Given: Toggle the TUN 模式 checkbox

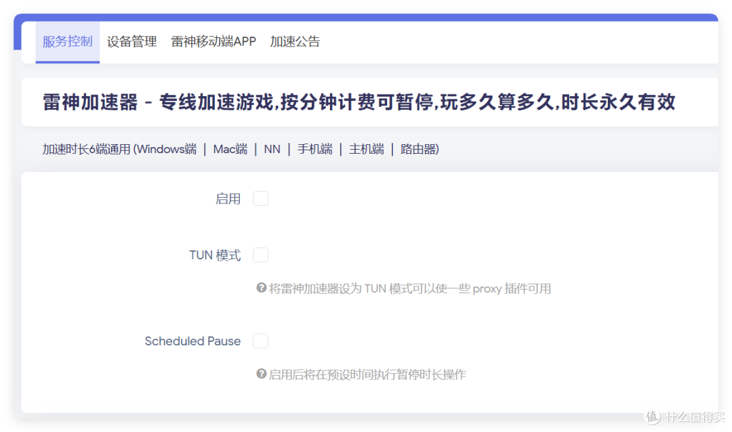Looking at the screenshot, I should (x=260, y=255).
